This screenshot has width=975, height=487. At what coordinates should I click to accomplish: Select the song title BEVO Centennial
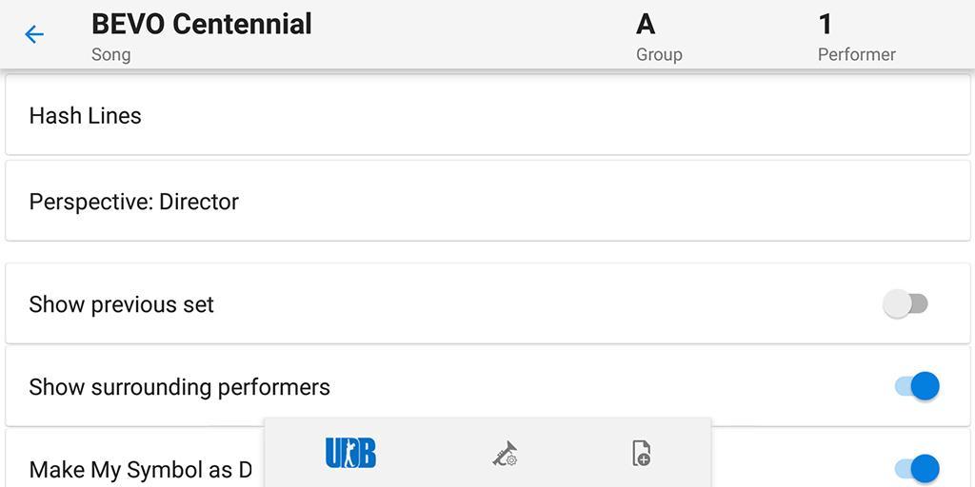202,24
